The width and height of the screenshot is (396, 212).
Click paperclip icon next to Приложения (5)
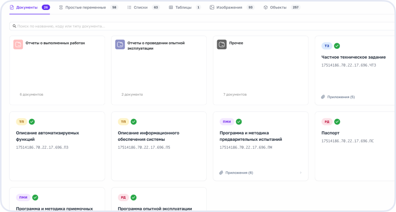pos(323,97)
